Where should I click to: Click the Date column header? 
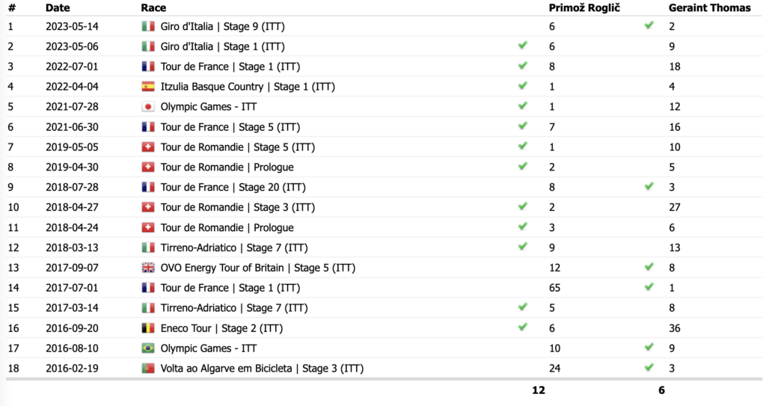tap(58, 7)
